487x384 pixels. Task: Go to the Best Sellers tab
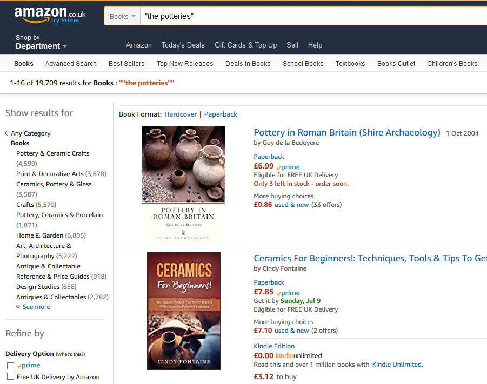pos(126,64)
